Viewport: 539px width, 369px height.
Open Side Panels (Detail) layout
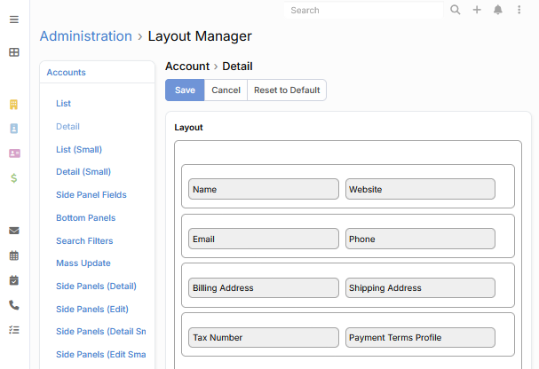(x=96, y=287)
